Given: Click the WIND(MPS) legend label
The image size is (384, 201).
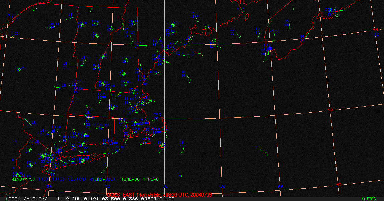Looking at the screenshot, I should coord(23,179).
